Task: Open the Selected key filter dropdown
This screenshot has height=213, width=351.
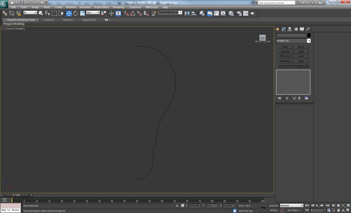Action: pos(292,205)
